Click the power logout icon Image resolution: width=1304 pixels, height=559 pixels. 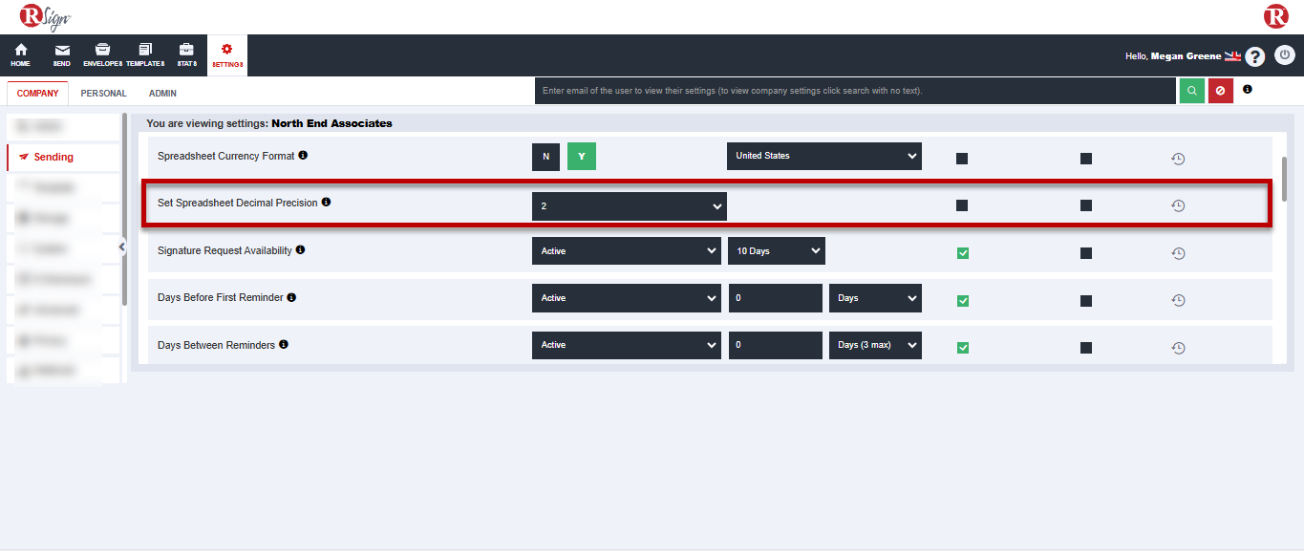[1285, 55]
